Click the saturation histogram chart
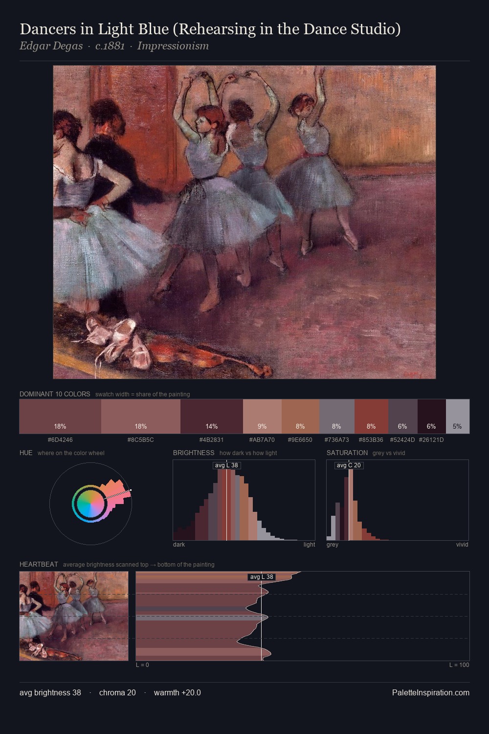The width and height of the screenshot is (489, 734). coord(398,500)
